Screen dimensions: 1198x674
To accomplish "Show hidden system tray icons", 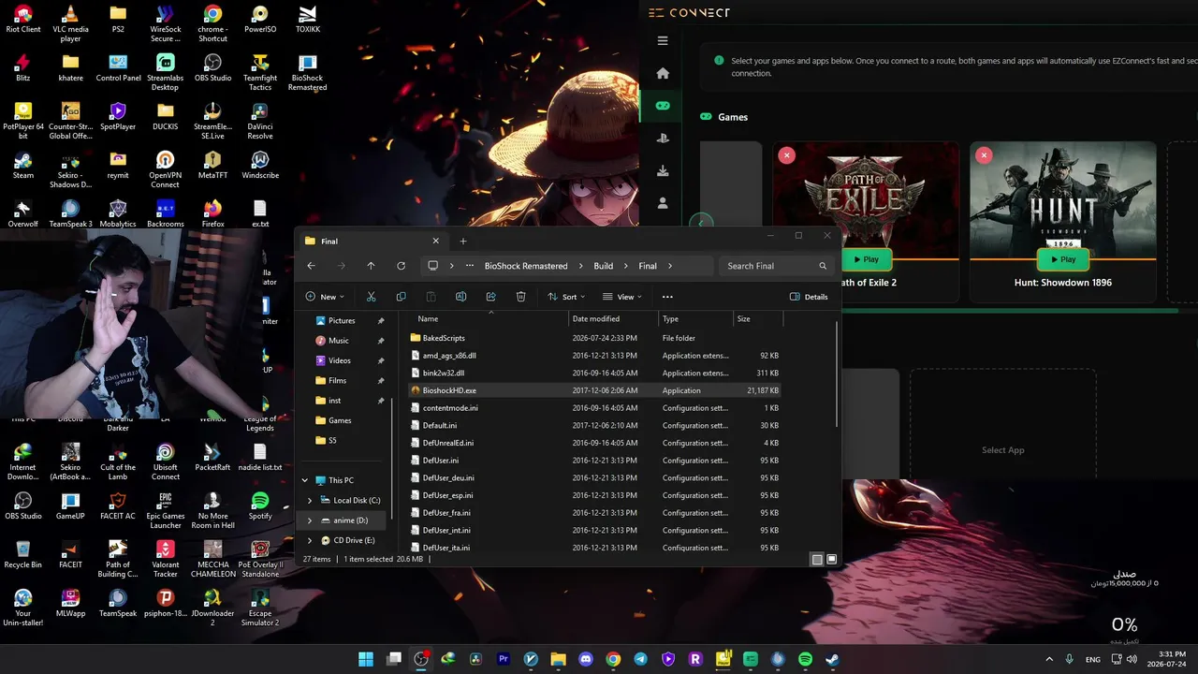I will click(1048, 659).
